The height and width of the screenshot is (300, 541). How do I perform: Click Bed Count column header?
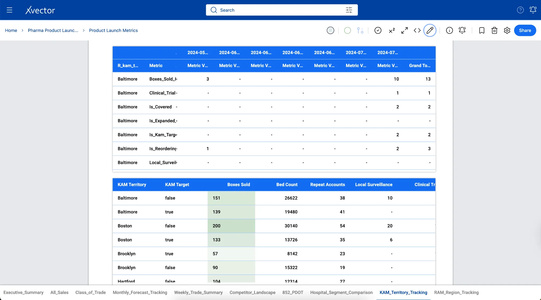pyautogui.click(x=287, y=185)
